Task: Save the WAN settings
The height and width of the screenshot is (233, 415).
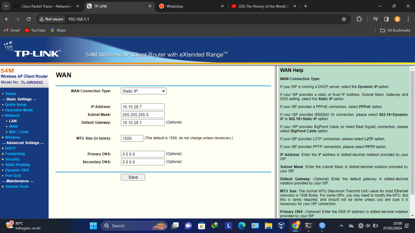Action: tap(133, 177)
